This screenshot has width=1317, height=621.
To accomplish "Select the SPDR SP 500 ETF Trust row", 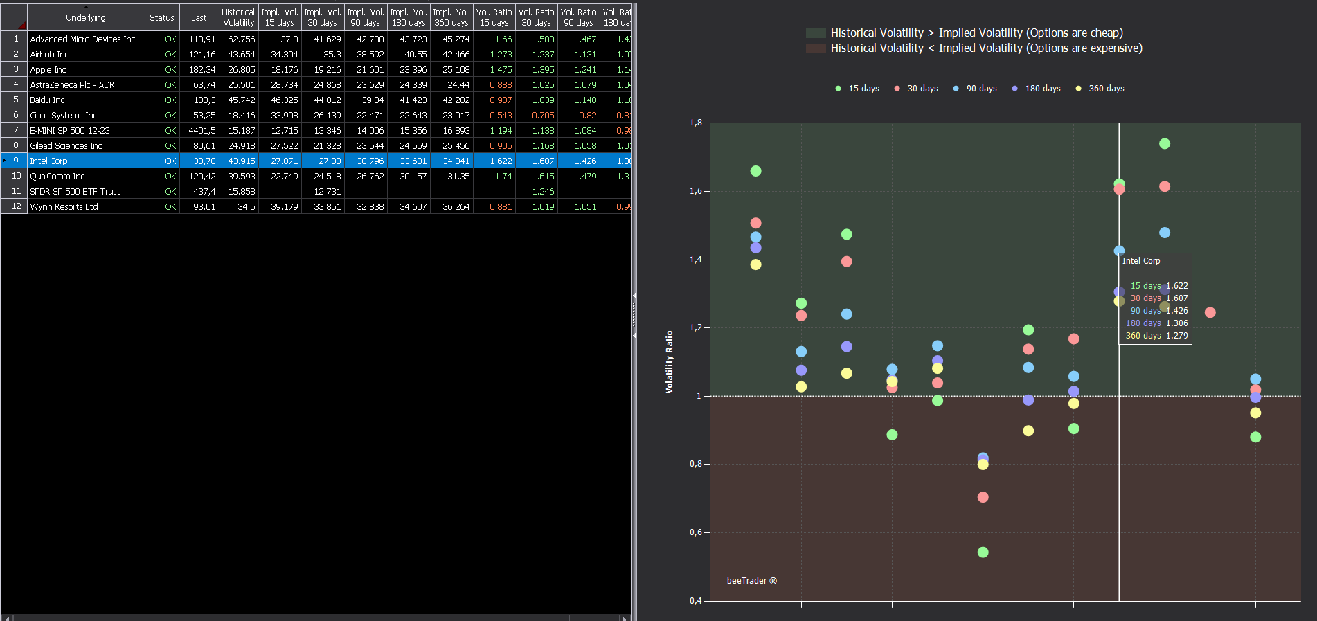I will tap(316, 191).
